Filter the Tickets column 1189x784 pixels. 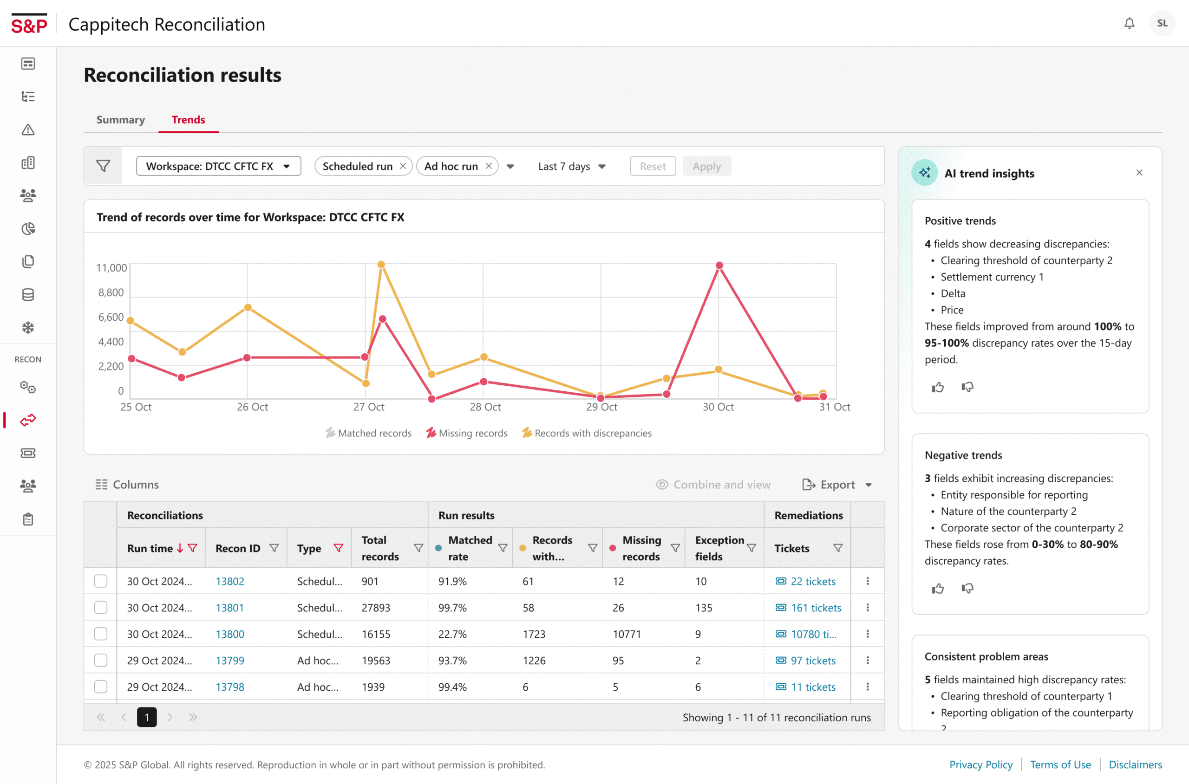(x=838, y=548)
